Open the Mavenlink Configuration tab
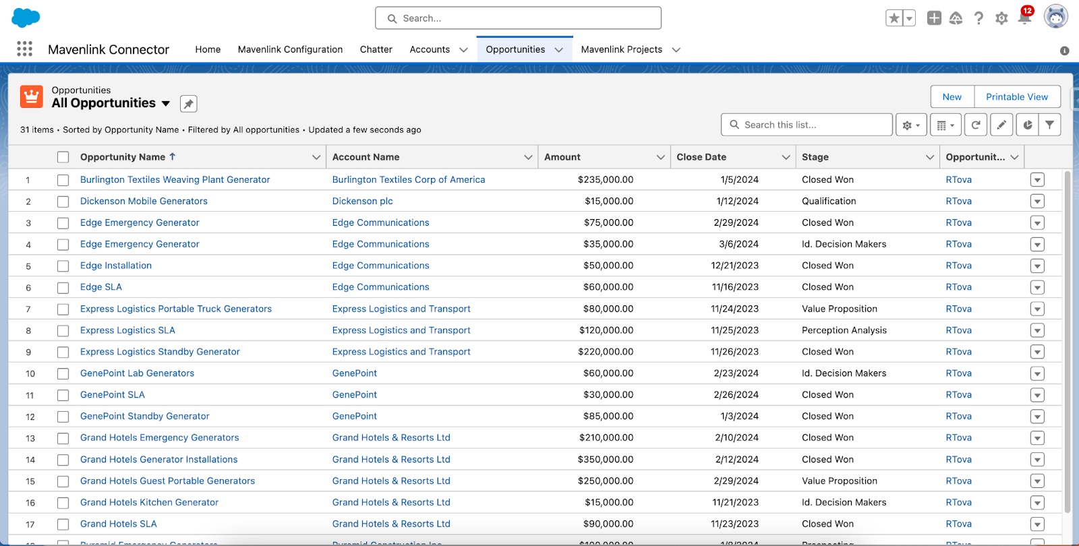 click(290, 49)
